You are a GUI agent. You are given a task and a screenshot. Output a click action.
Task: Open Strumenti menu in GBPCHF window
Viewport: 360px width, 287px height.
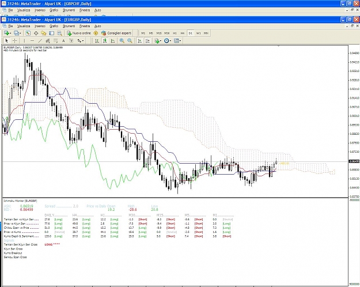pyautogui.click(x=69, y=10)
